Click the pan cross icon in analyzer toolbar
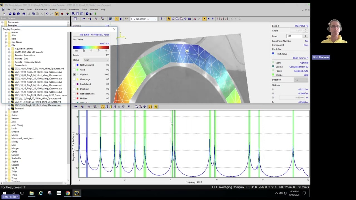 click(145, 107)
